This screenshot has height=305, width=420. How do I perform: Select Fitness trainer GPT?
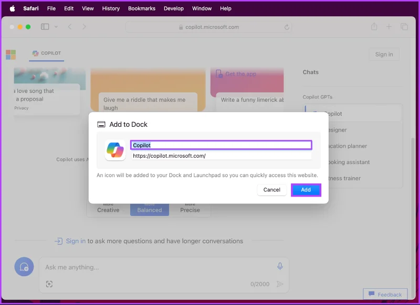tap(365, 178)
